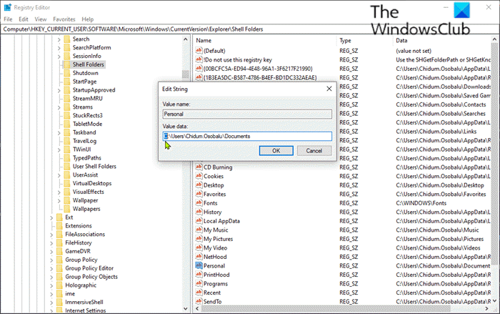Open the View menu

[x=41, y=19]
